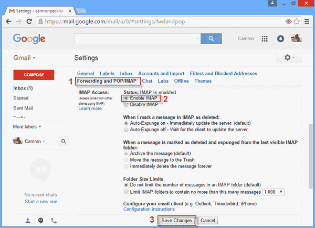Image resolution: width=315 pixels, height=228 pixels.
Task: Open the search options dropdown arrow
Action: click(197, 38)
